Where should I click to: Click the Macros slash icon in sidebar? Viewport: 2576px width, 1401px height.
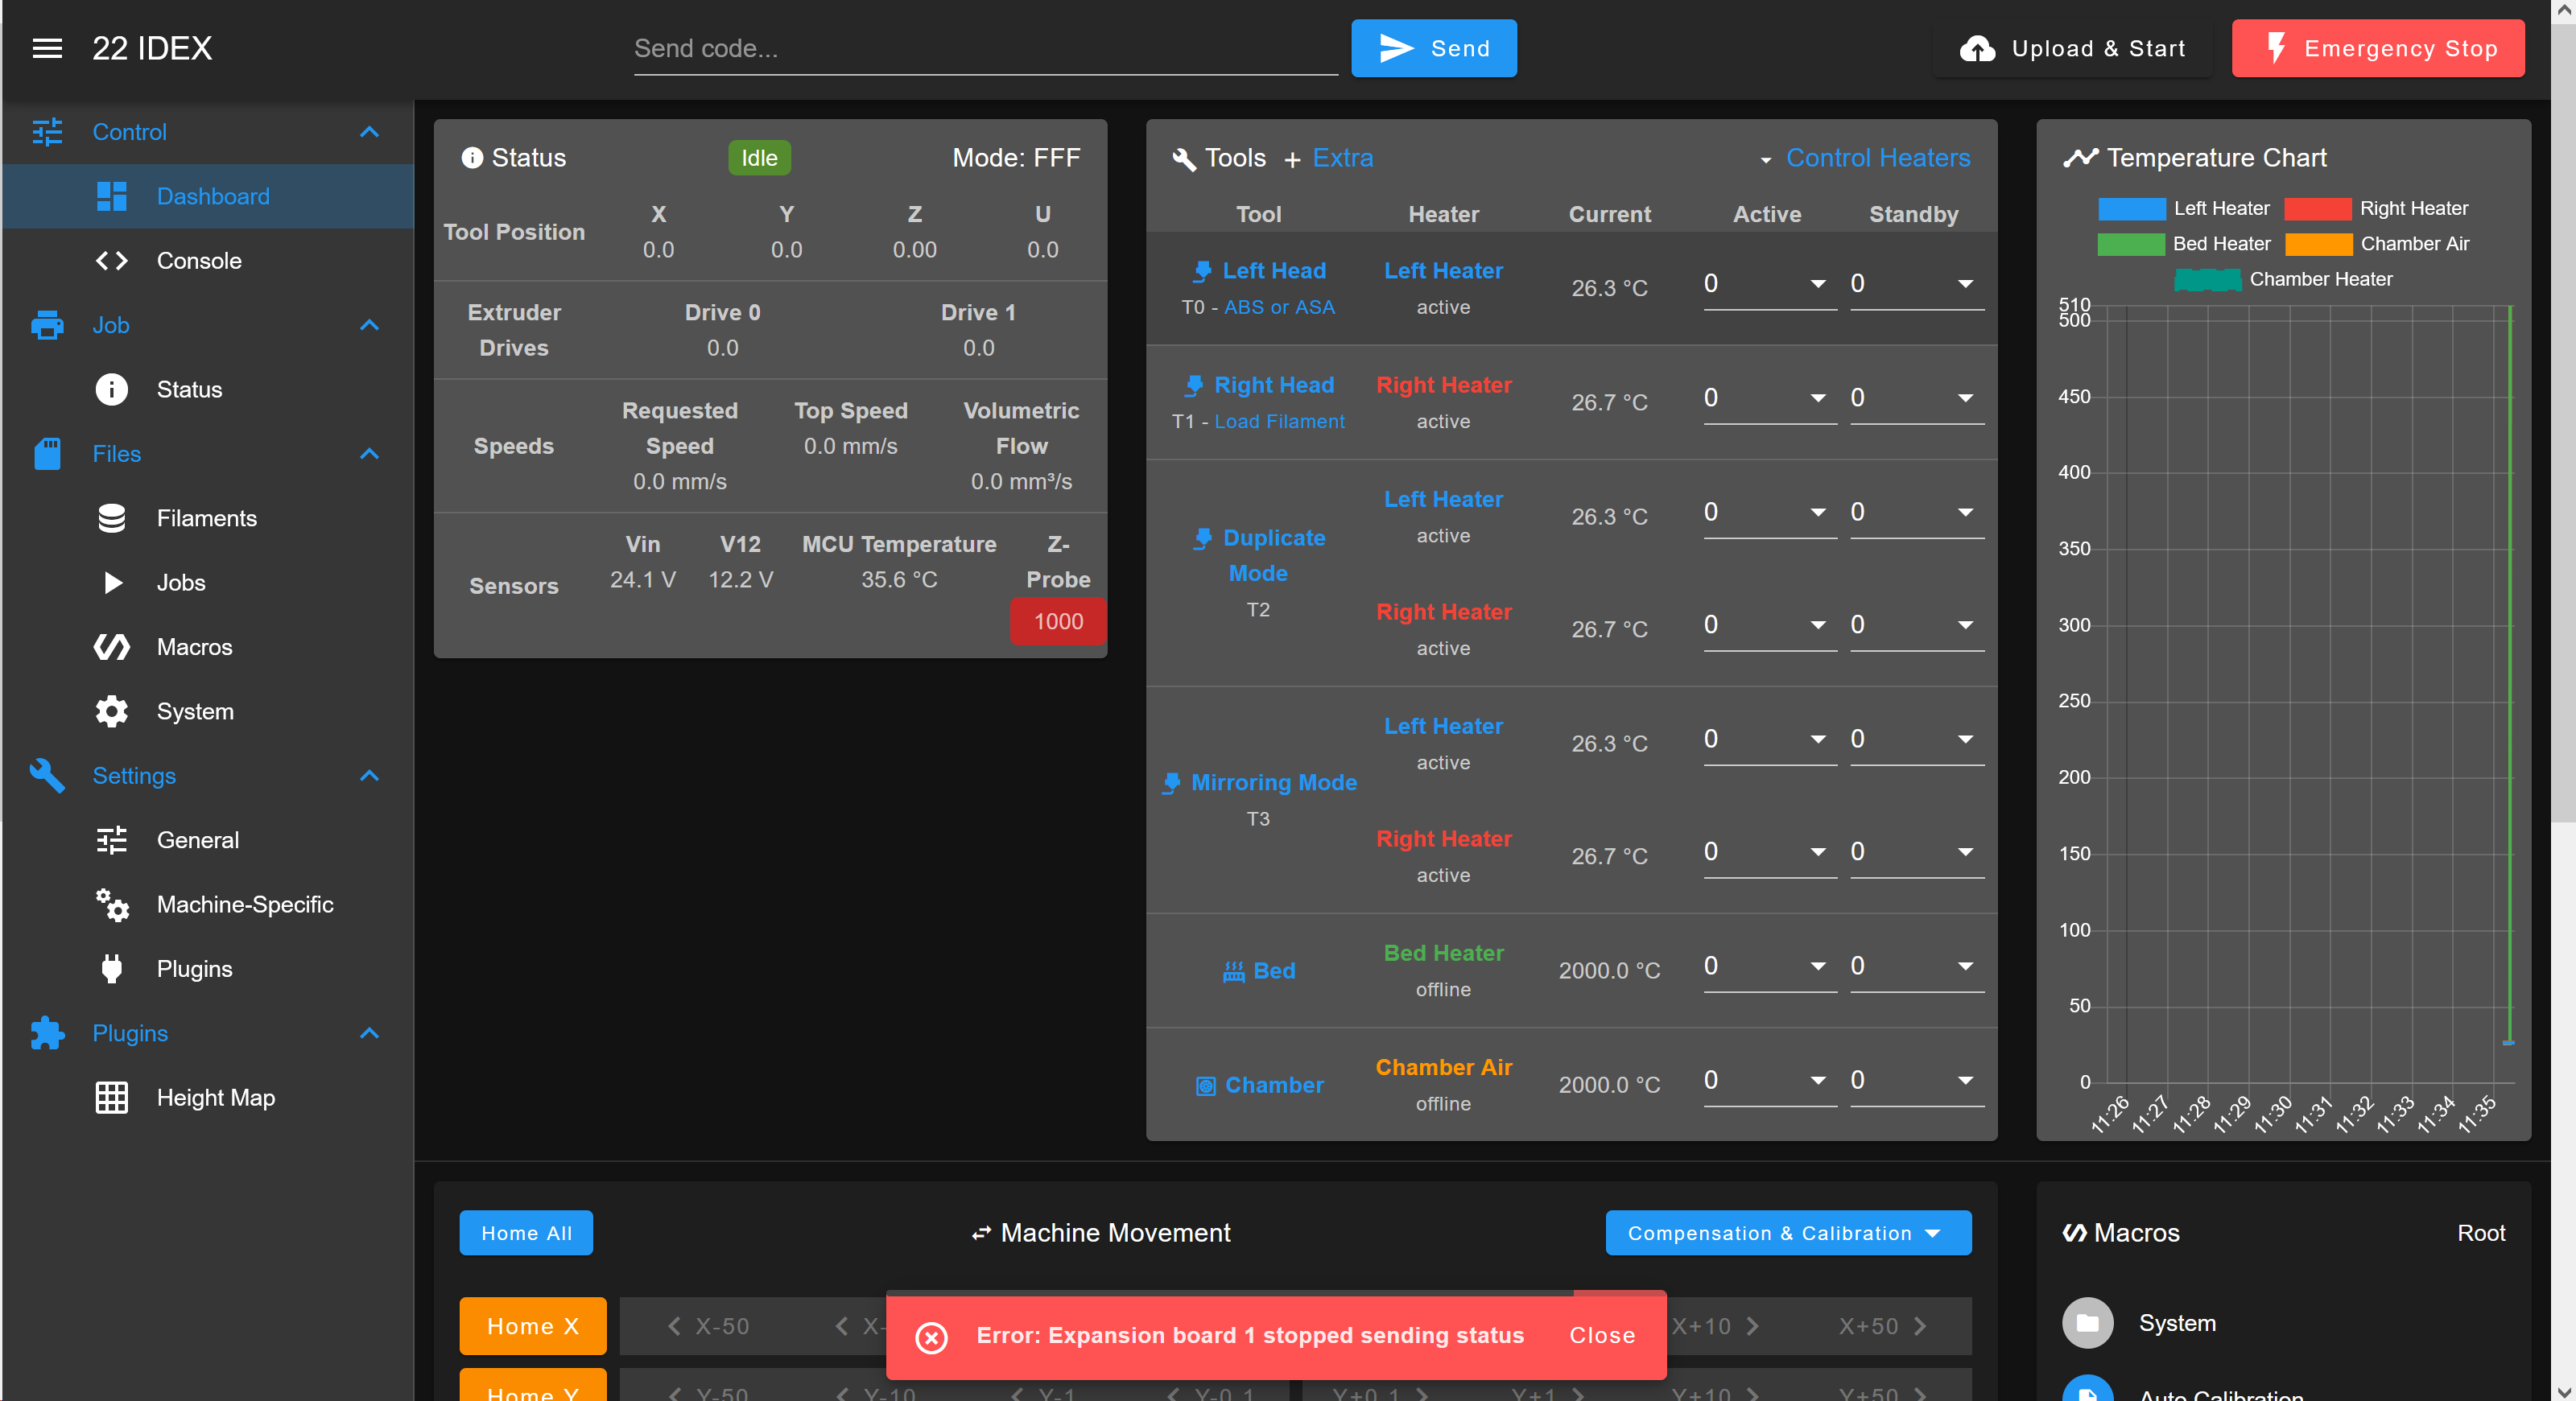click(x=112, y=646)
